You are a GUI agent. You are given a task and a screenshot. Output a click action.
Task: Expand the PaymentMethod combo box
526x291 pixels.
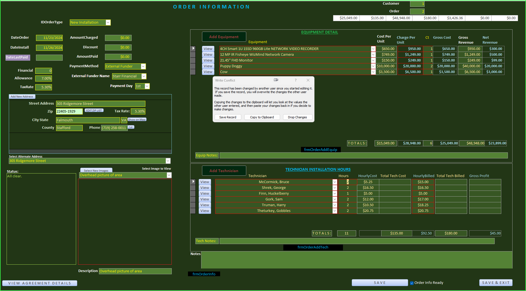click(143, 66)
